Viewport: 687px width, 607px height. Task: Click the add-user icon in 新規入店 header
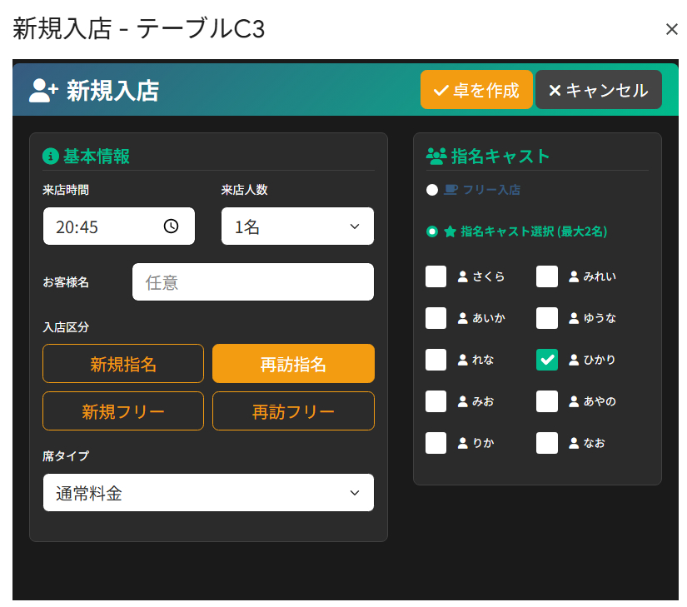(x=43, y=91)
